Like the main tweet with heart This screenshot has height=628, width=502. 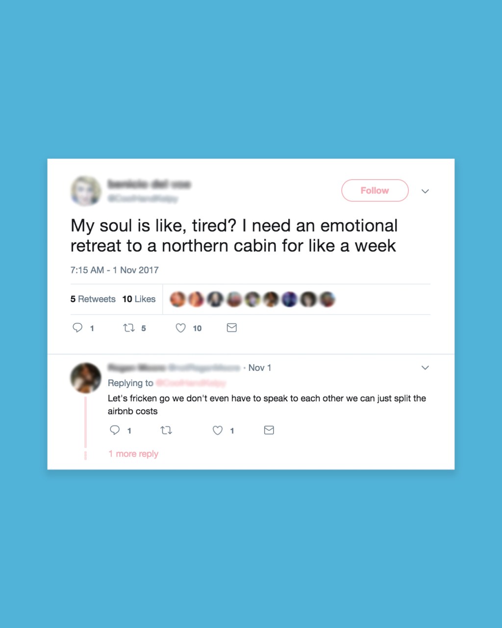click(181, 328)
